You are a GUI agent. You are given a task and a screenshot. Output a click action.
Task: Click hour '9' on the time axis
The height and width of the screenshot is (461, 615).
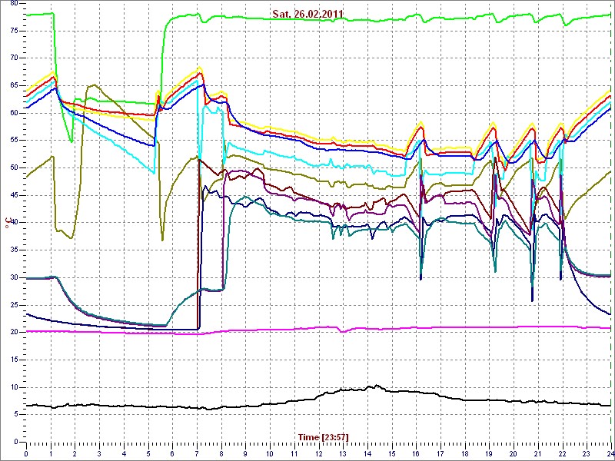click(245, 453)
